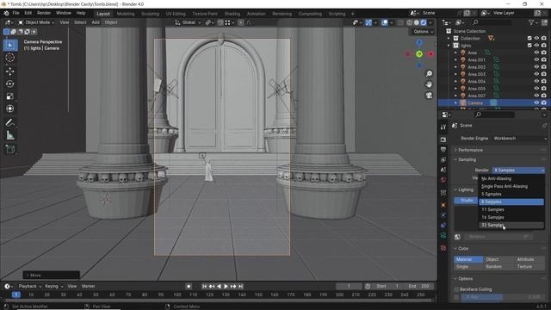Toggle viewport overlays button

385,22
